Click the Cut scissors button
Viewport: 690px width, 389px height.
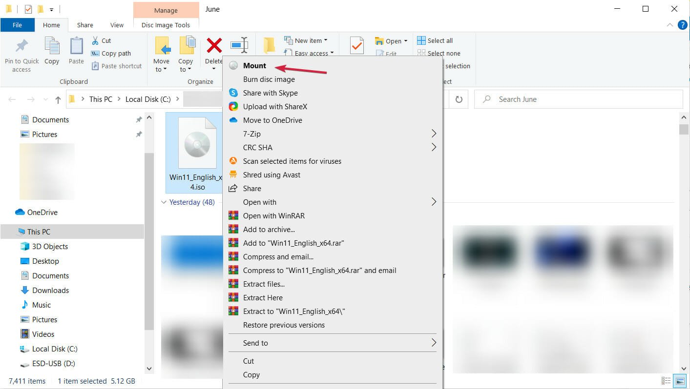click(101, 40)
